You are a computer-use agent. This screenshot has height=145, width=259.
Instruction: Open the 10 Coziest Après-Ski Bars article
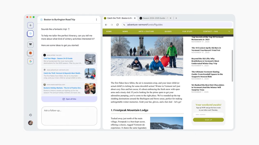(x=206, y=49)
